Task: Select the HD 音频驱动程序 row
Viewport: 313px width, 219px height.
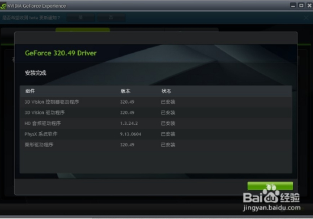Action: (43, 123)
